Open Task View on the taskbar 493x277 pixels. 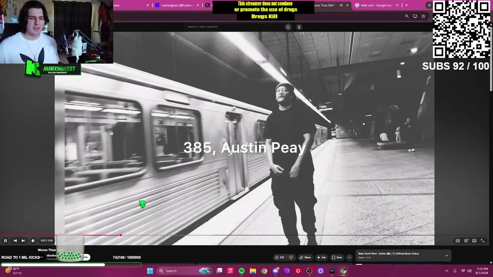pyautogui.click(x=219, y=271)
